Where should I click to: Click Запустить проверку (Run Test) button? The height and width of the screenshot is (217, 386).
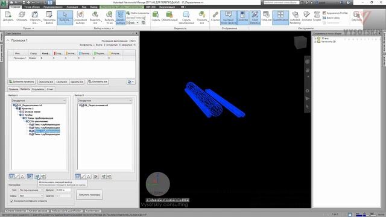coord(90,195)
